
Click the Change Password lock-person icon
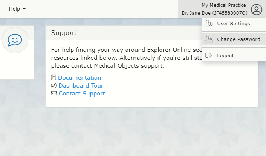pos(209,39)
